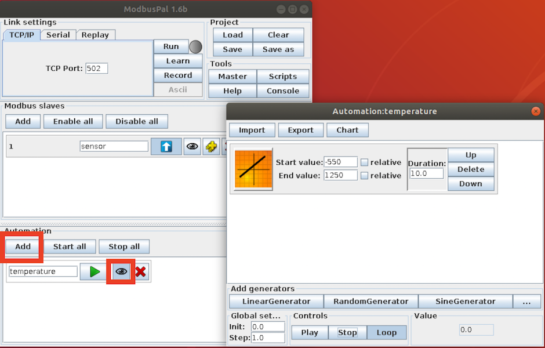Move the generator Down

click(x=471, y=183)
